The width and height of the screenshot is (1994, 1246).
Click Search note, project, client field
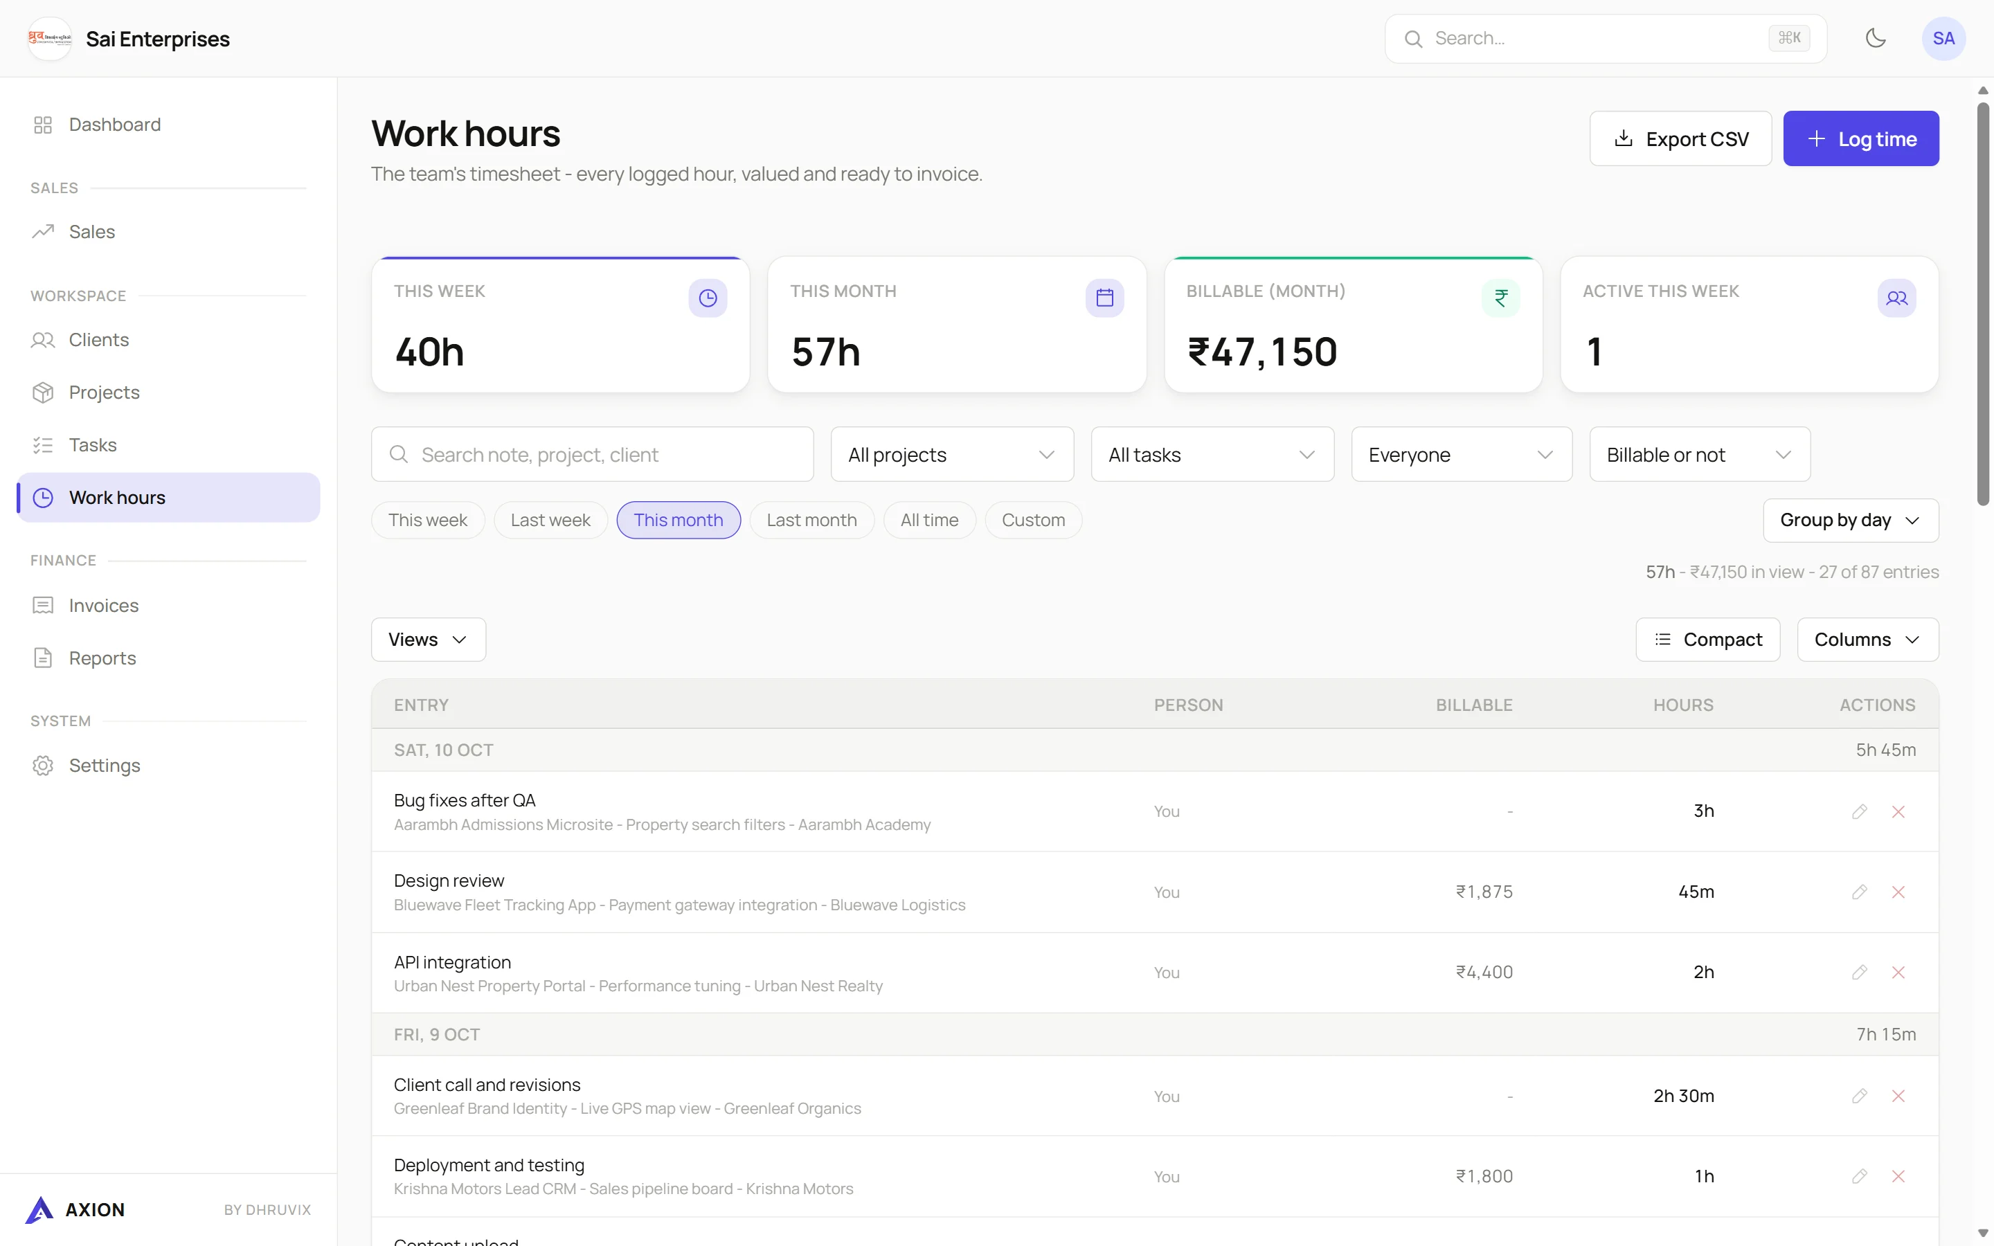point(591,454)
